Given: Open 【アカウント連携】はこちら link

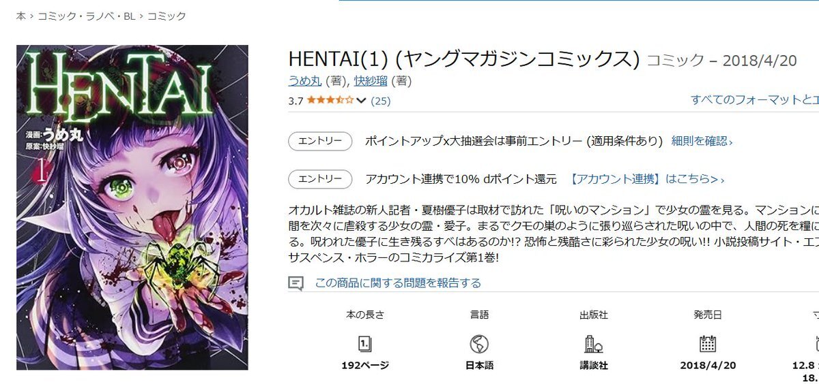Looking at the screenshot, I should tap(646, 179).
